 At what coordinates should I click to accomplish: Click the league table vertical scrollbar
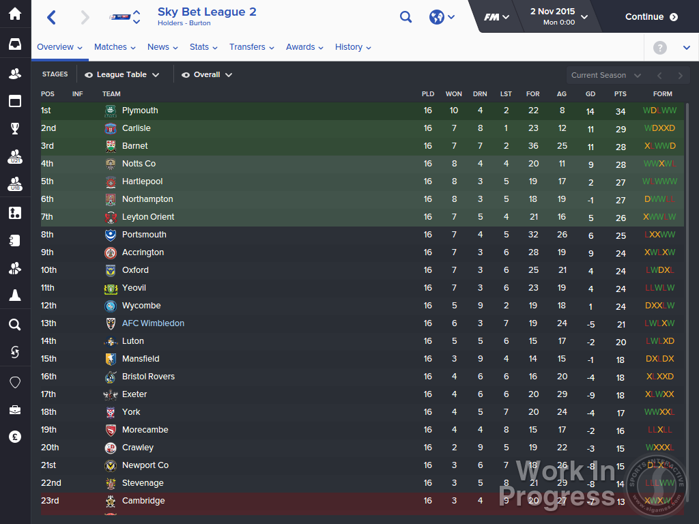click(x=687, y=308)
